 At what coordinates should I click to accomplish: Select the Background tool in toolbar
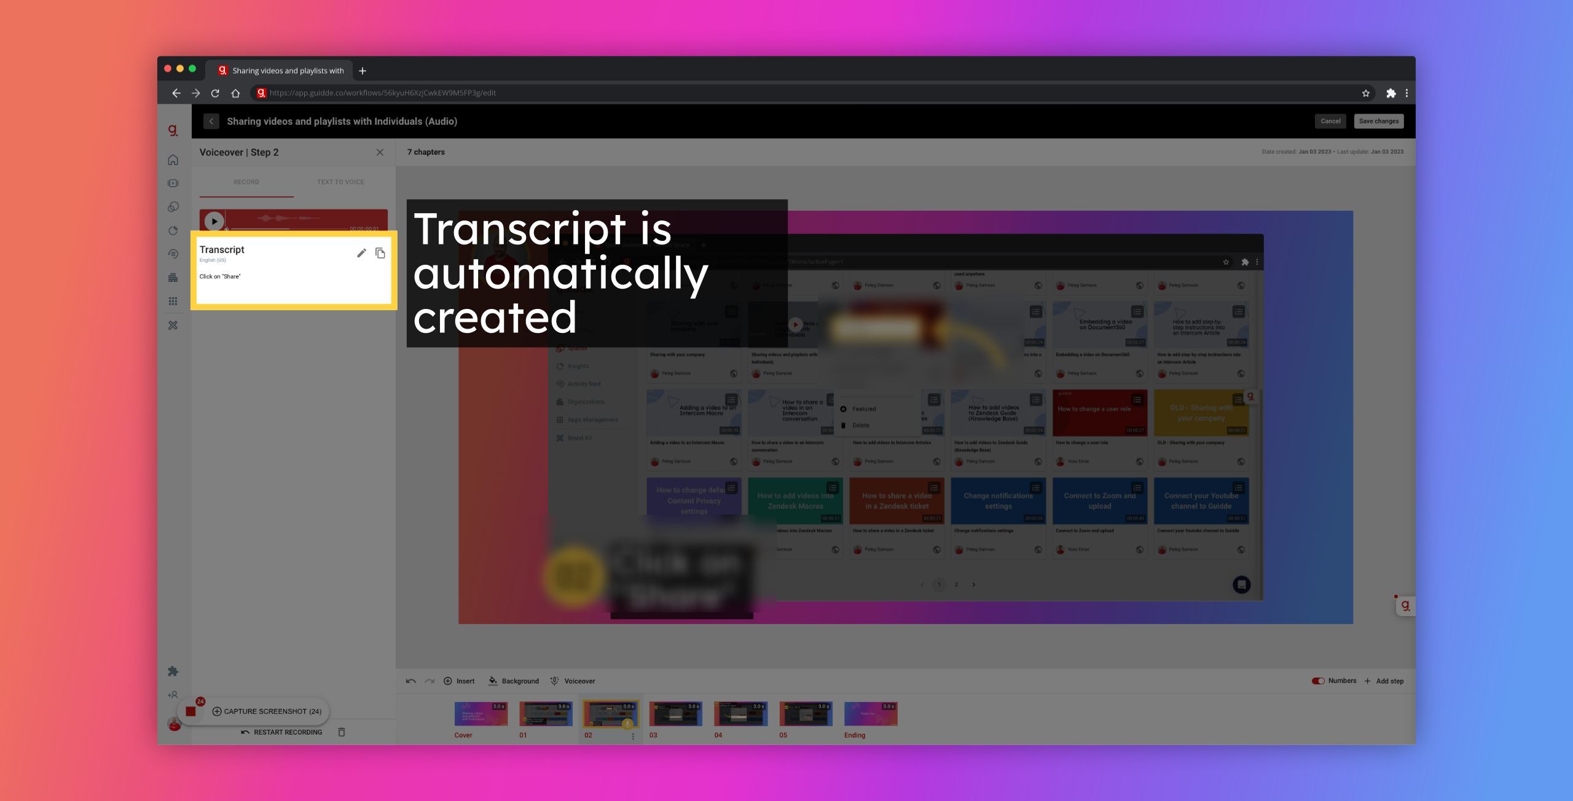coord(515,681)
